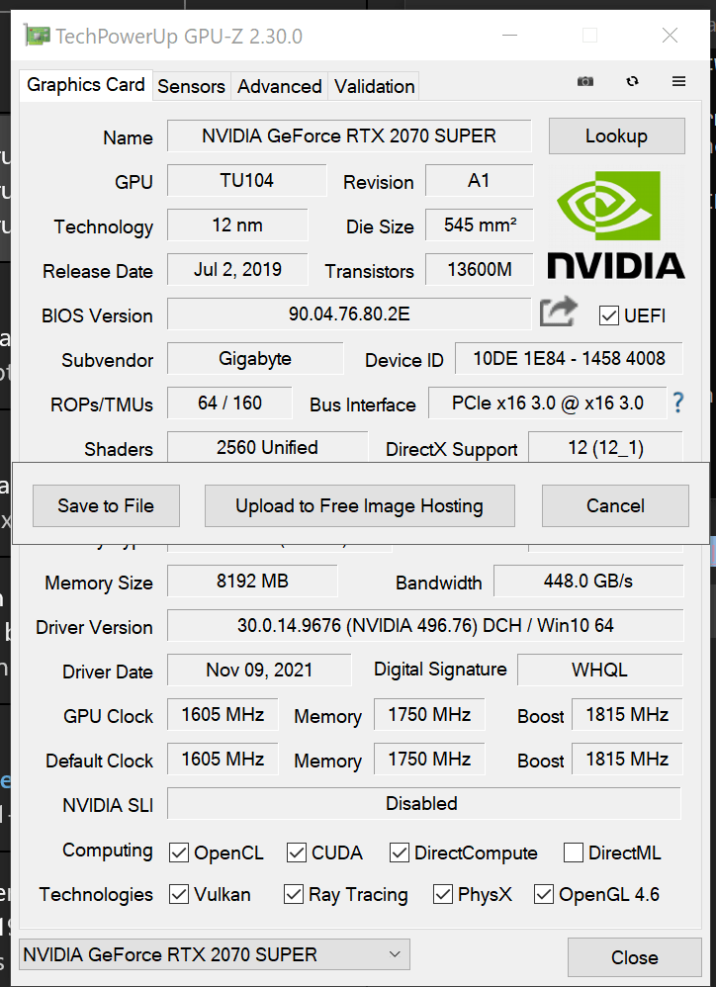Click the camera screenshot icon

[x=584, y=82]
